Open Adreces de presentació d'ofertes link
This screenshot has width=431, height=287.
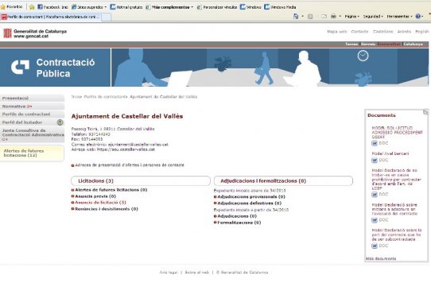(x=130, y=165)
